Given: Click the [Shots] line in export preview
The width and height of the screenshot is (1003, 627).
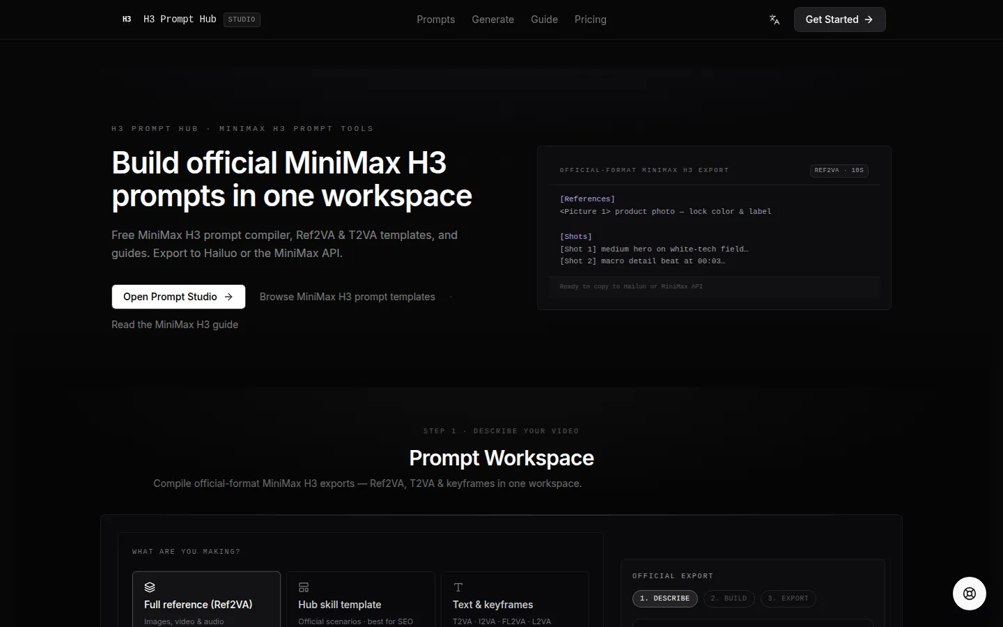Looking at the screenshot, I should (576, 237).
